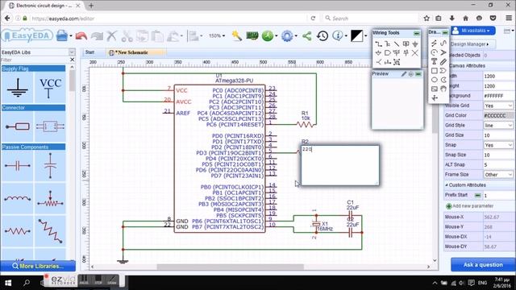Image resolution: width=516 pixels, height=290 pixels.
Task: Open the Windows Start menu
Action: click(7, 283)
